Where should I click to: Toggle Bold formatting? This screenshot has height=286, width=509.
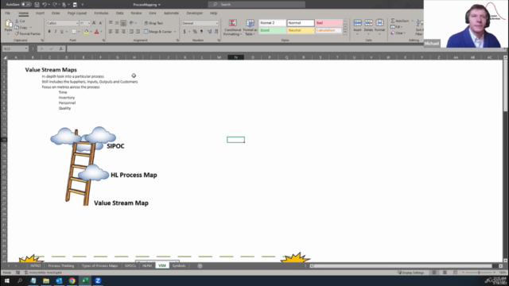pyautogui.click(x=49, y=32)
